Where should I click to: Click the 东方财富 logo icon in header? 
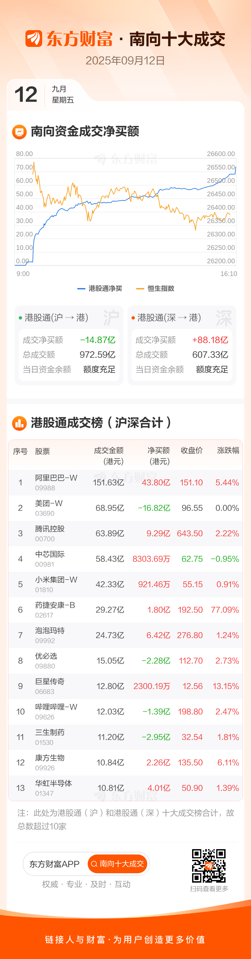click(33, 39)
